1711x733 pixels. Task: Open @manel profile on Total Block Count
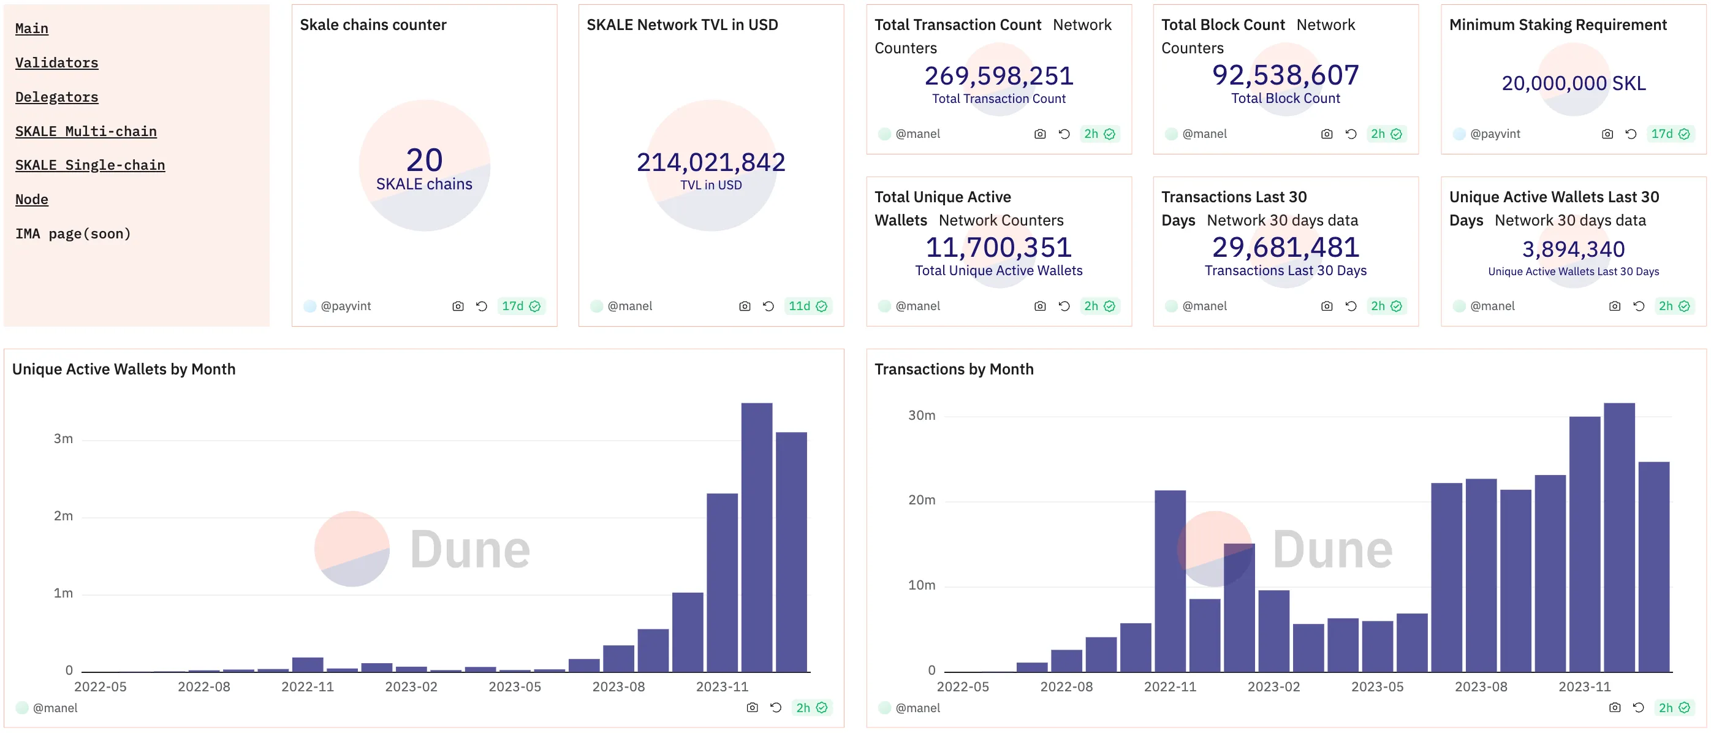1205,134
